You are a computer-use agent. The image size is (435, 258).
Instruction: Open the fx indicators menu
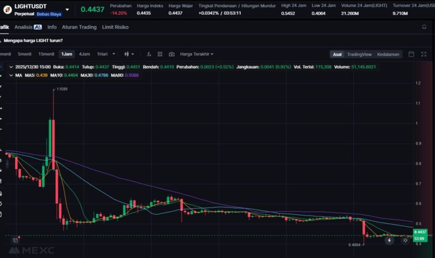[149, 54]
